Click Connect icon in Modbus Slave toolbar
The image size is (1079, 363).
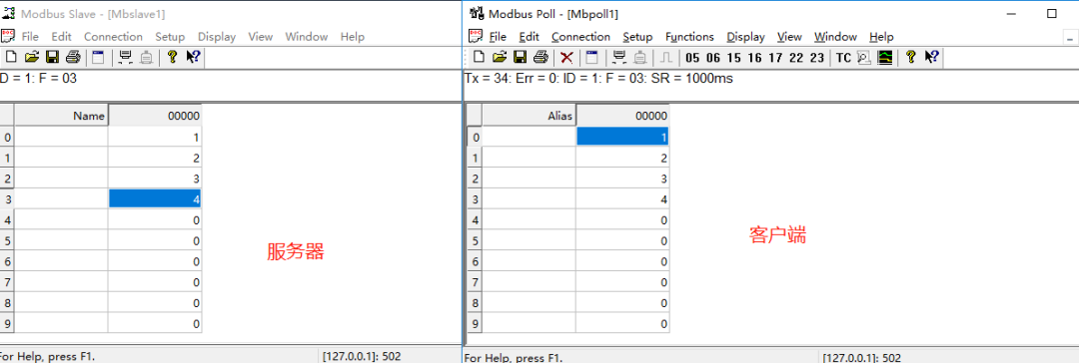click(x=126, y=57)
